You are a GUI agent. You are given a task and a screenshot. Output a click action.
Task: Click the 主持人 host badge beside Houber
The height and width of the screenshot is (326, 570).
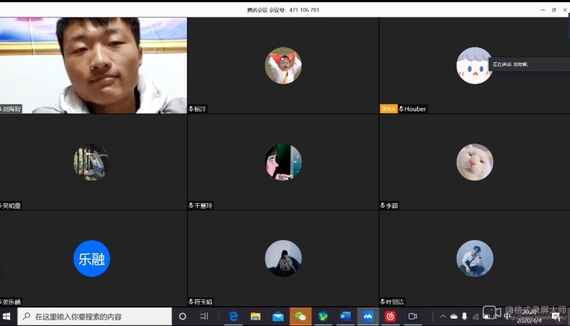pos(388,109)
